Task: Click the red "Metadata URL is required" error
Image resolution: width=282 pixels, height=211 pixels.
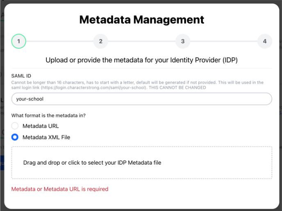Action: pos(60,189)
